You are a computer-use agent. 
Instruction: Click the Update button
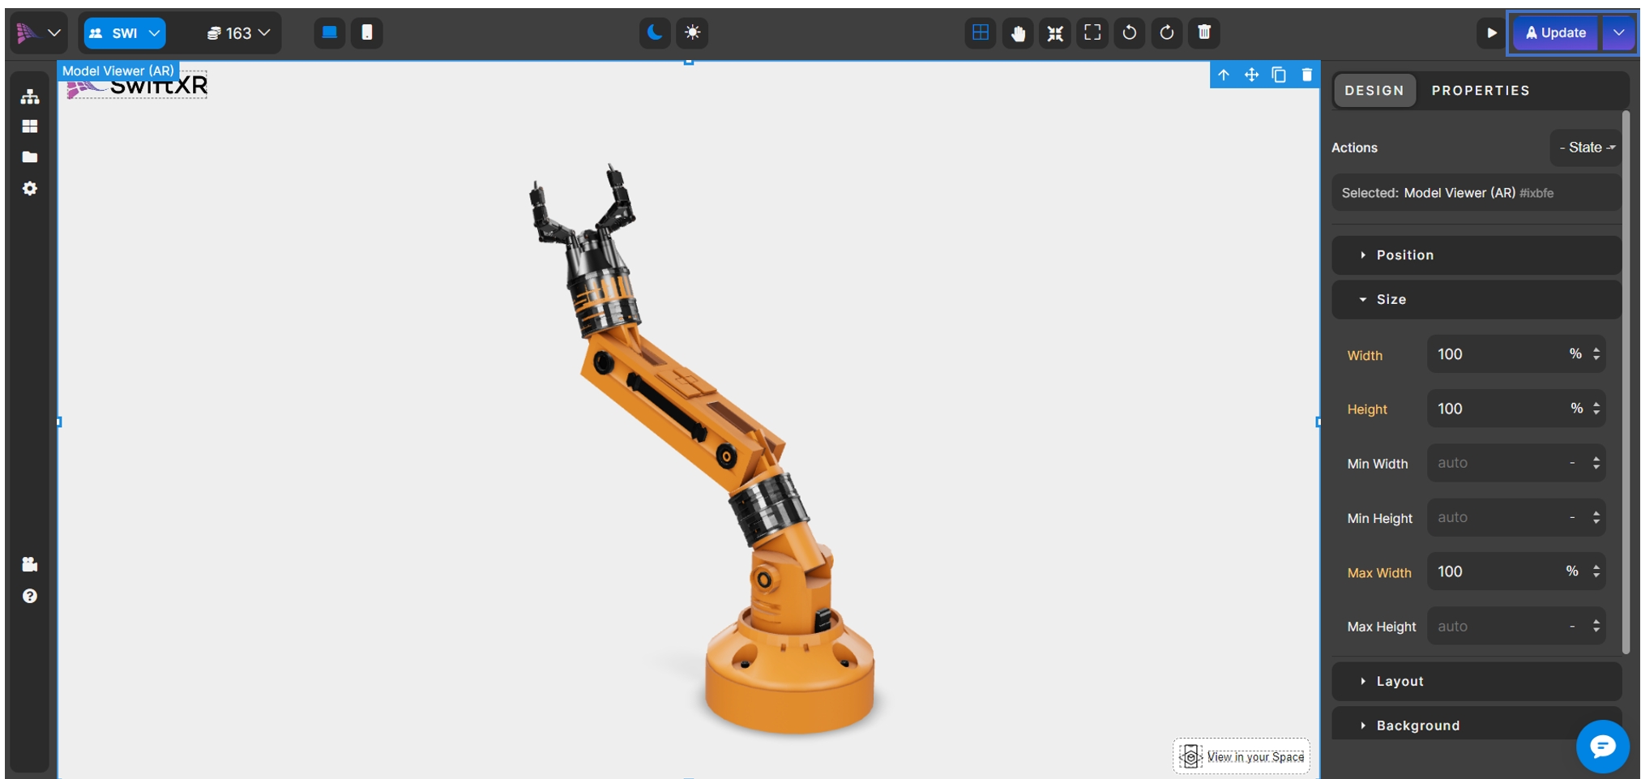[1555, 33]
